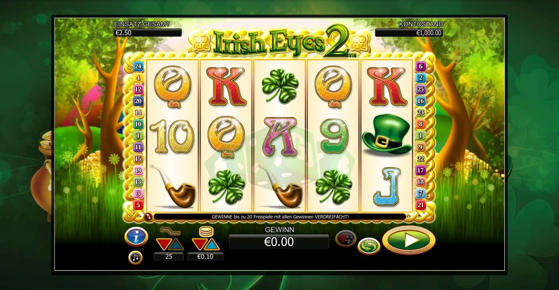Image resolution: width=559 pixels, height=290 pixels.
Task: Toggle the autoplay circular arrows button
Action: tap(369, 246)
